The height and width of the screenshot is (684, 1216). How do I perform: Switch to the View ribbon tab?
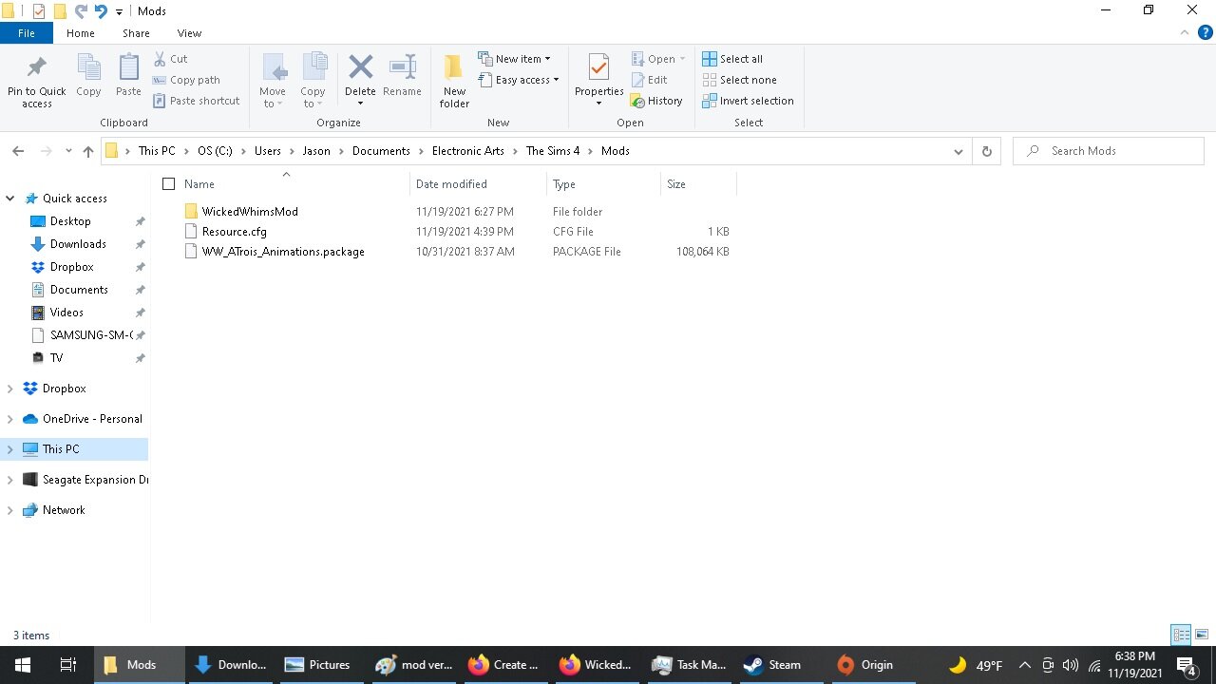click(x=189, y=33)
